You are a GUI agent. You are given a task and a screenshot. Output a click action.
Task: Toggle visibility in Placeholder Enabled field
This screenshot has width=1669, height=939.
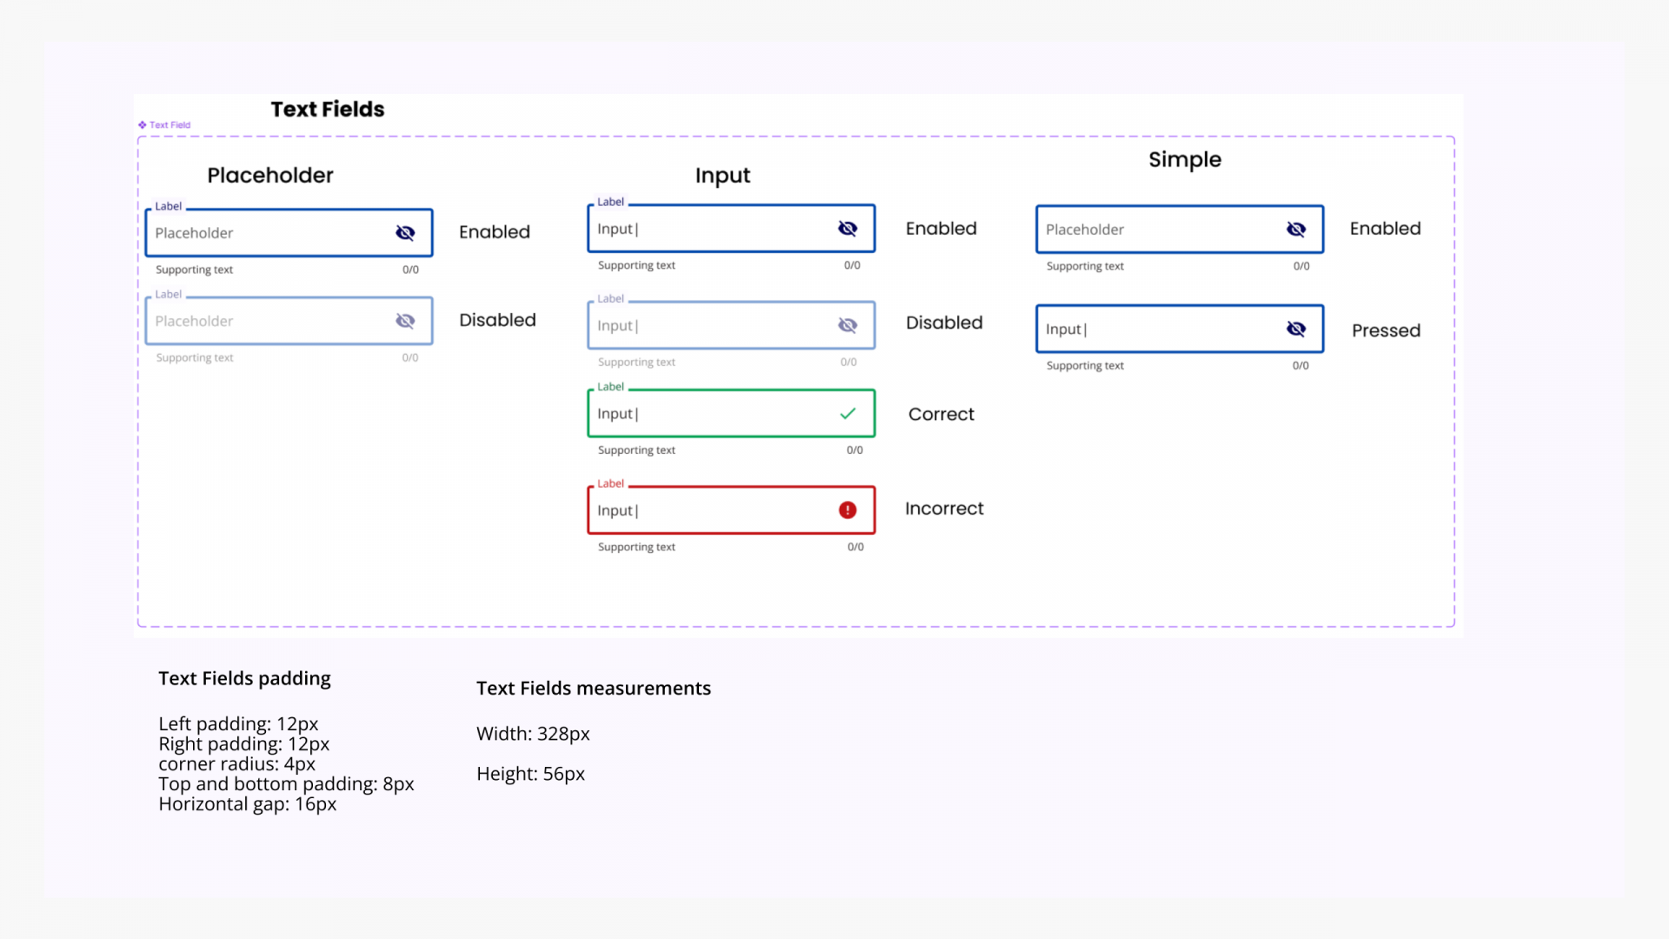405,233
